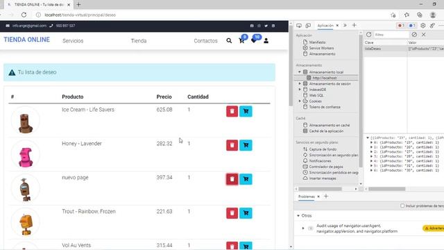The width and height of the screenshot is (444, 250).
Task: Expand Almacenamiento de sesión node
Action: point(300,83)
